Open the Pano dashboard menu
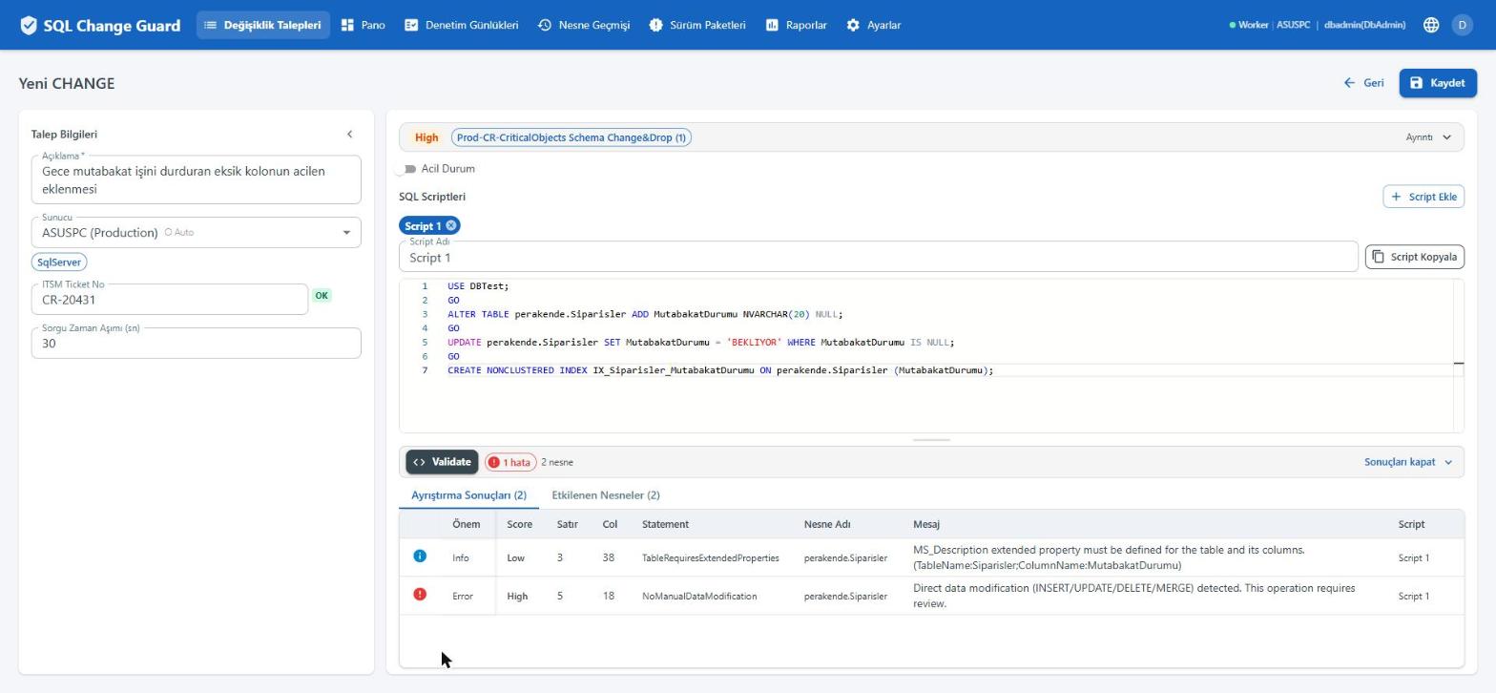 coord(363,25)
